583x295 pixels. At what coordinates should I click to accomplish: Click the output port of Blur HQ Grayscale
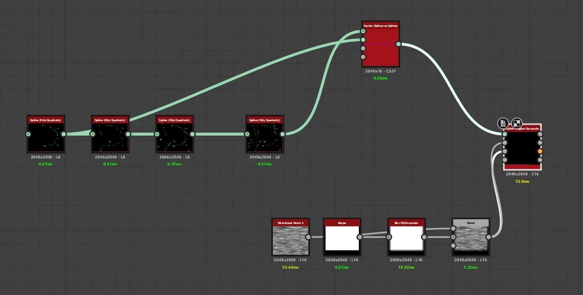(x=424, y=237)
